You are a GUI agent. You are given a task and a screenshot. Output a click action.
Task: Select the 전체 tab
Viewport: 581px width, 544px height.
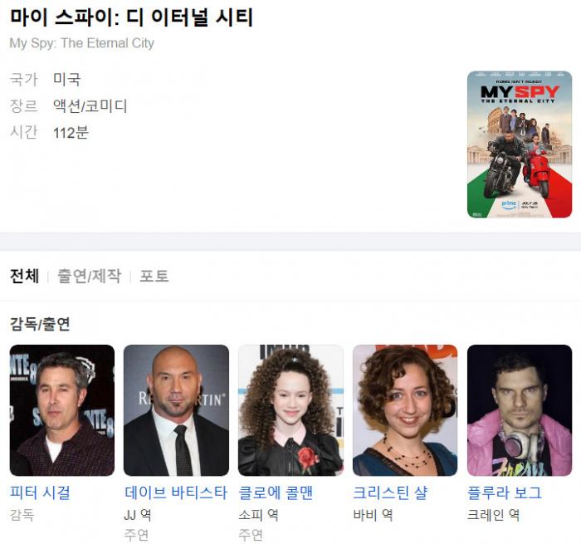point(24,277)
